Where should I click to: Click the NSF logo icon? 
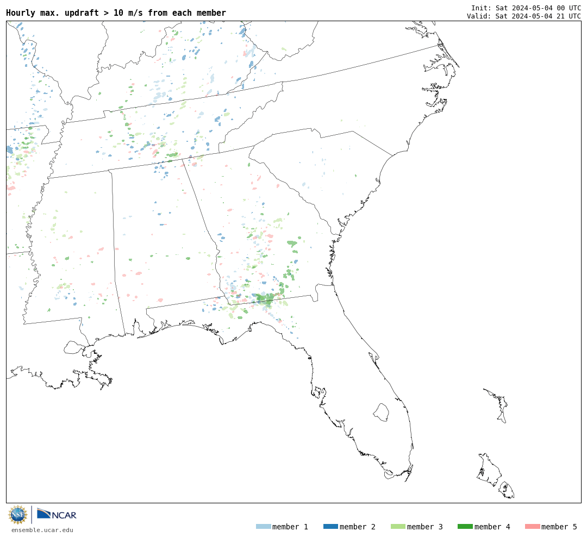[17, 515]
